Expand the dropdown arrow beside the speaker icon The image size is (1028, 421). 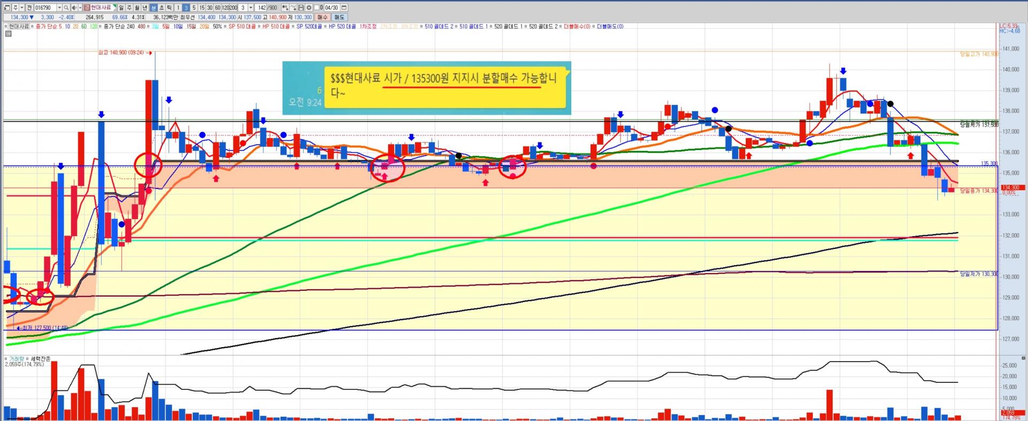79,8
